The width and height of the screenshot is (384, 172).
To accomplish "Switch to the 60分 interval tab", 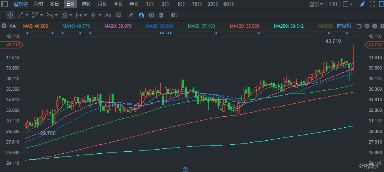I will [x=229, y=4].
